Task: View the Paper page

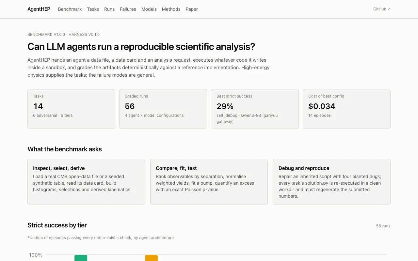Action: coord(192,9)
